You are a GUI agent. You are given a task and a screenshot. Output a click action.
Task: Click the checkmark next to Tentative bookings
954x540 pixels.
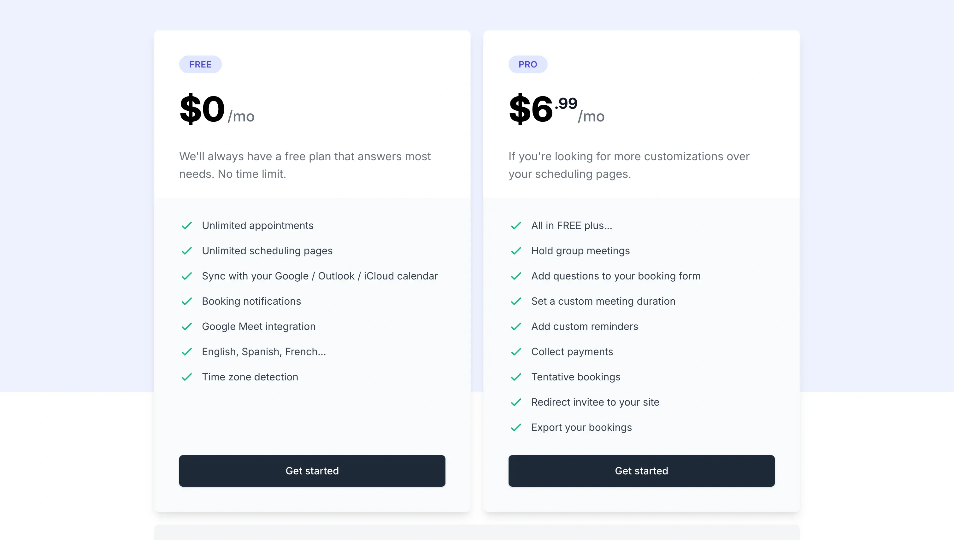pyautogui.click(x=516, y=377)
